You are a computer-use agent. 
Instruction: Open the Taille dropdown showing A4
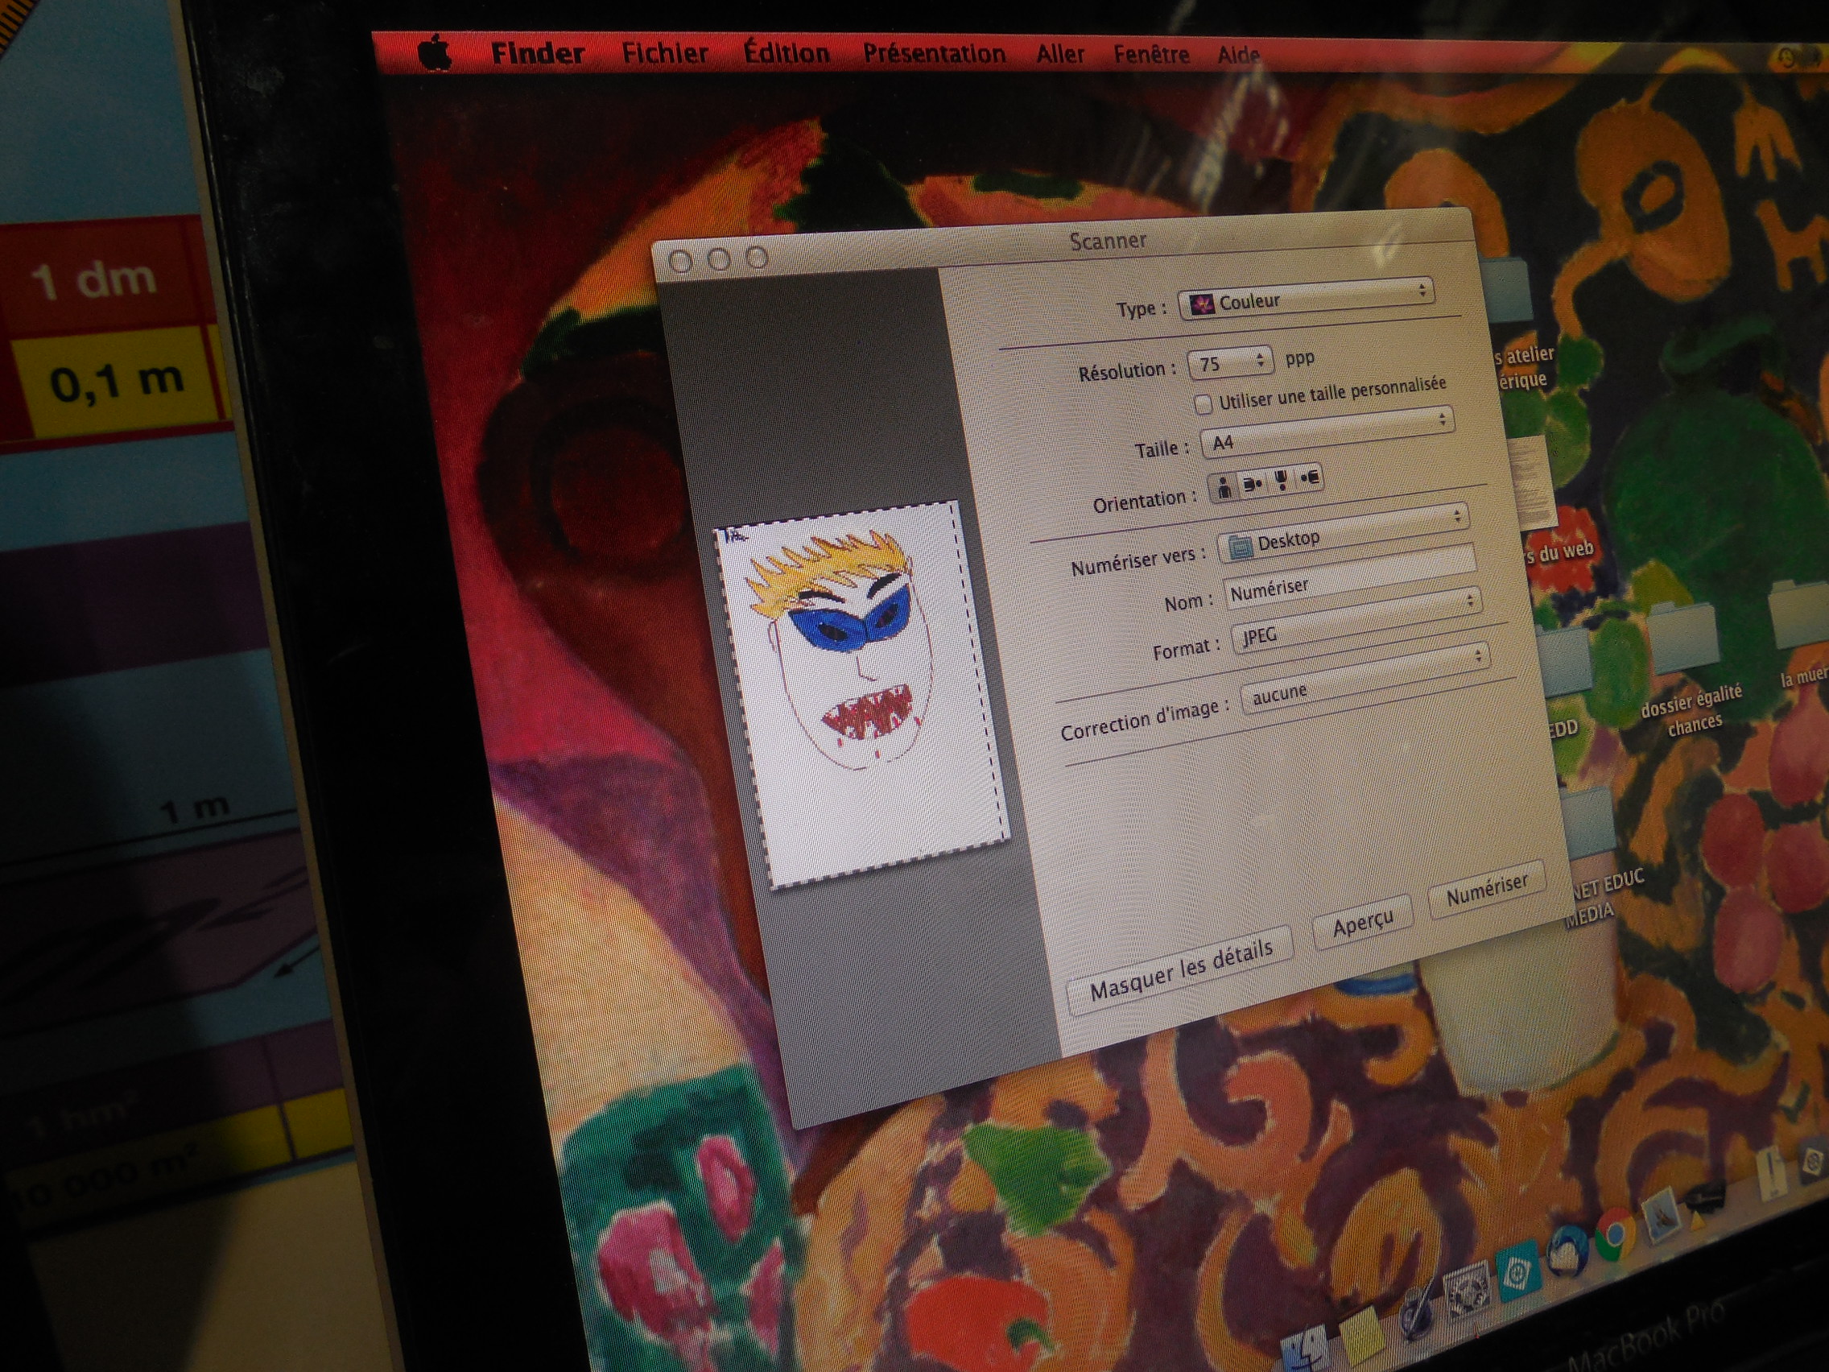pos(1327,432)
